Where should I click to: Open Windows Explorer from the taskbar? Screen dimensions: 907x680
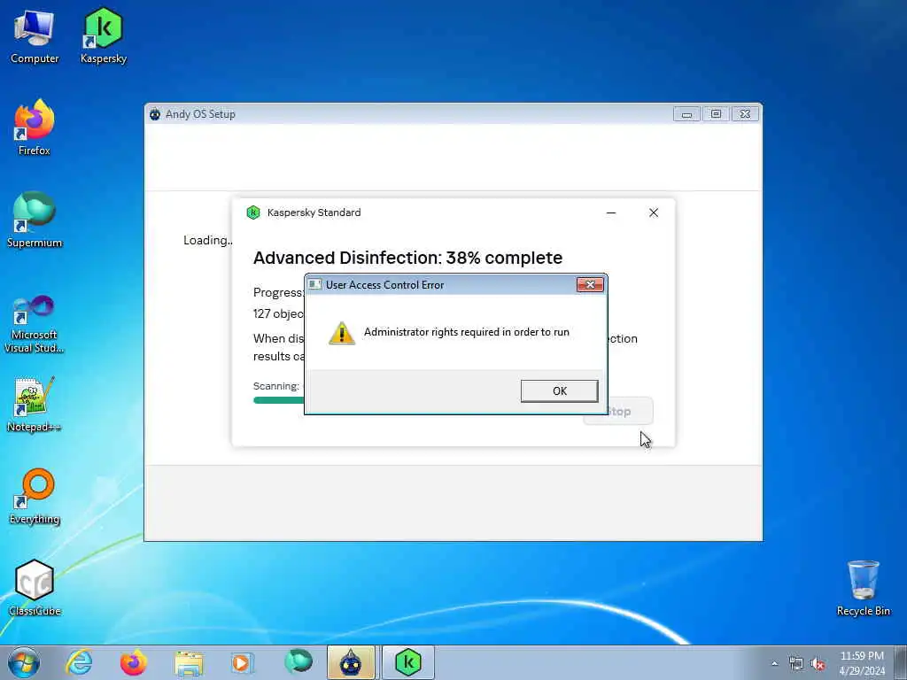189,662
